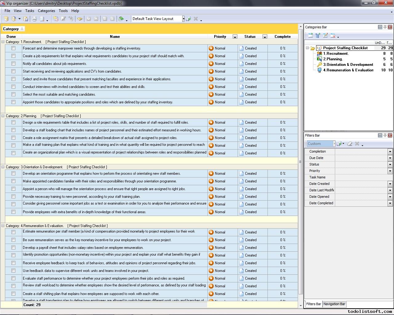Viewport: 394px width, 315px height.
Task: Clear filter using eraser icon
Action: pos(350,144)
